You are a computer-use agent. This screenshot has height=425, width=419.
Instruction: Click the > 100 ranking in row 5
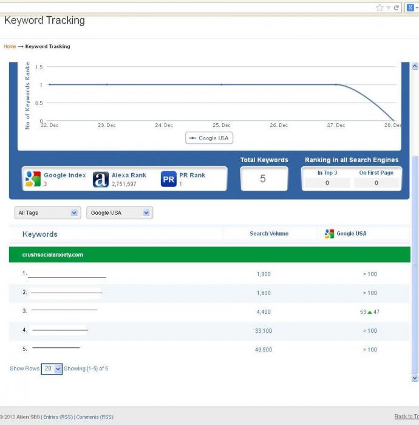point(370,350)
